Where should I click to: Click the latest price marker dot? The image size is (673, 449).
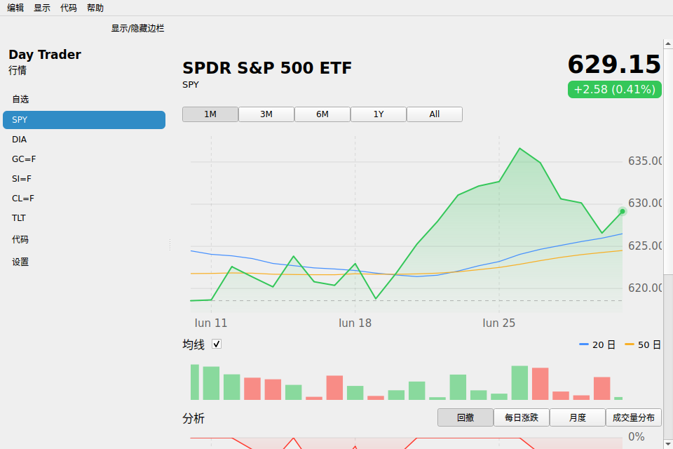pyautogui.click(x=623, y=211)
